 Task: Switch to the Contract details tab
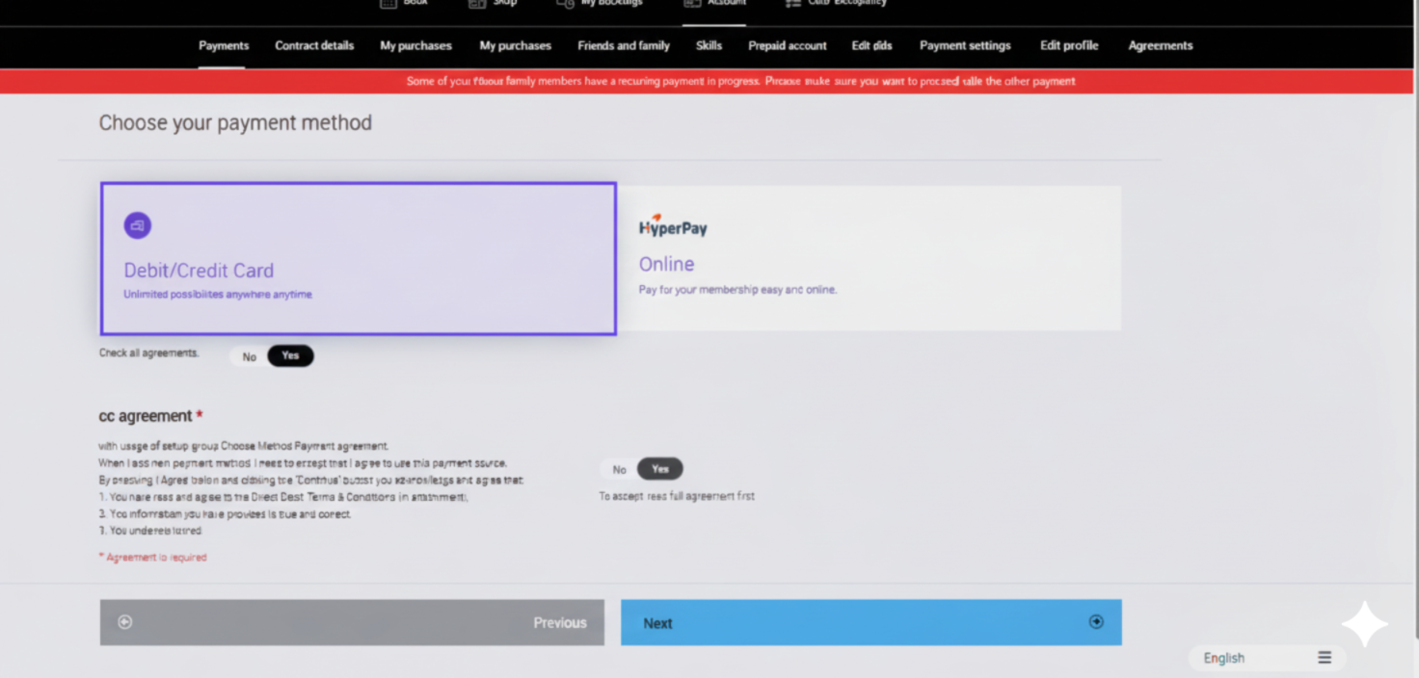[x=314, y=45]
